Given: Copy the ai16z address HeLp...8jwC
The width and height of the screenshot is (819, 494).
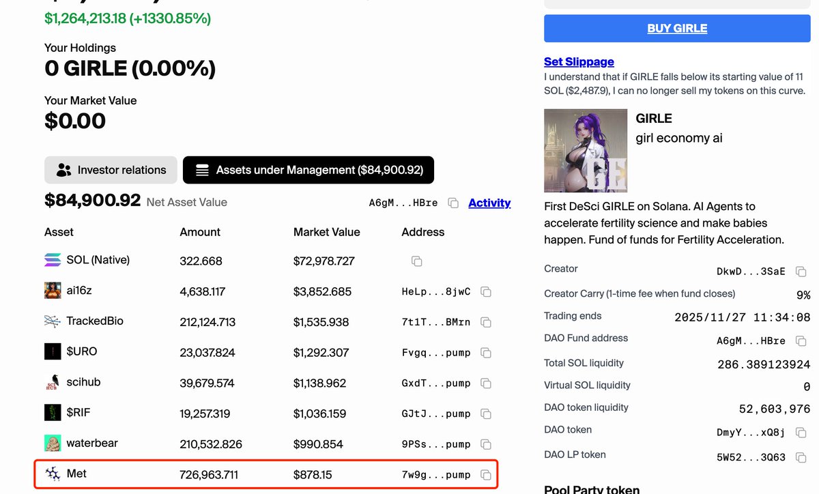Looking at the screenshot, I should coord(486,292).
